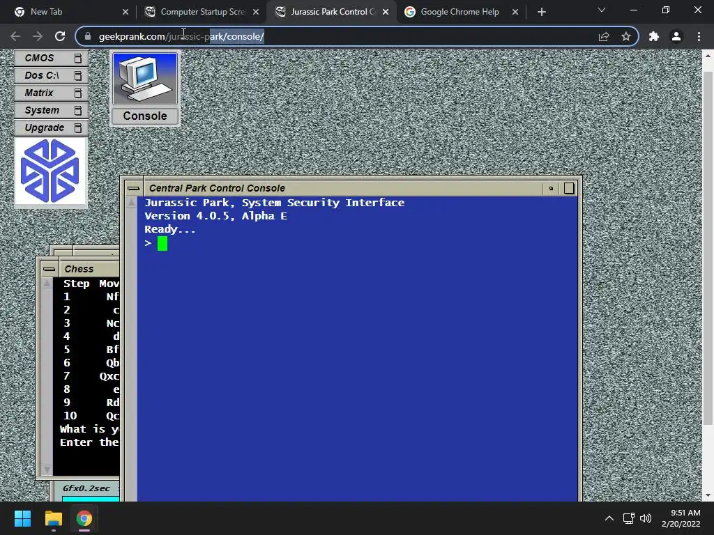Open the Matrix menu item
714x535 pixels.
coord(51,93)
